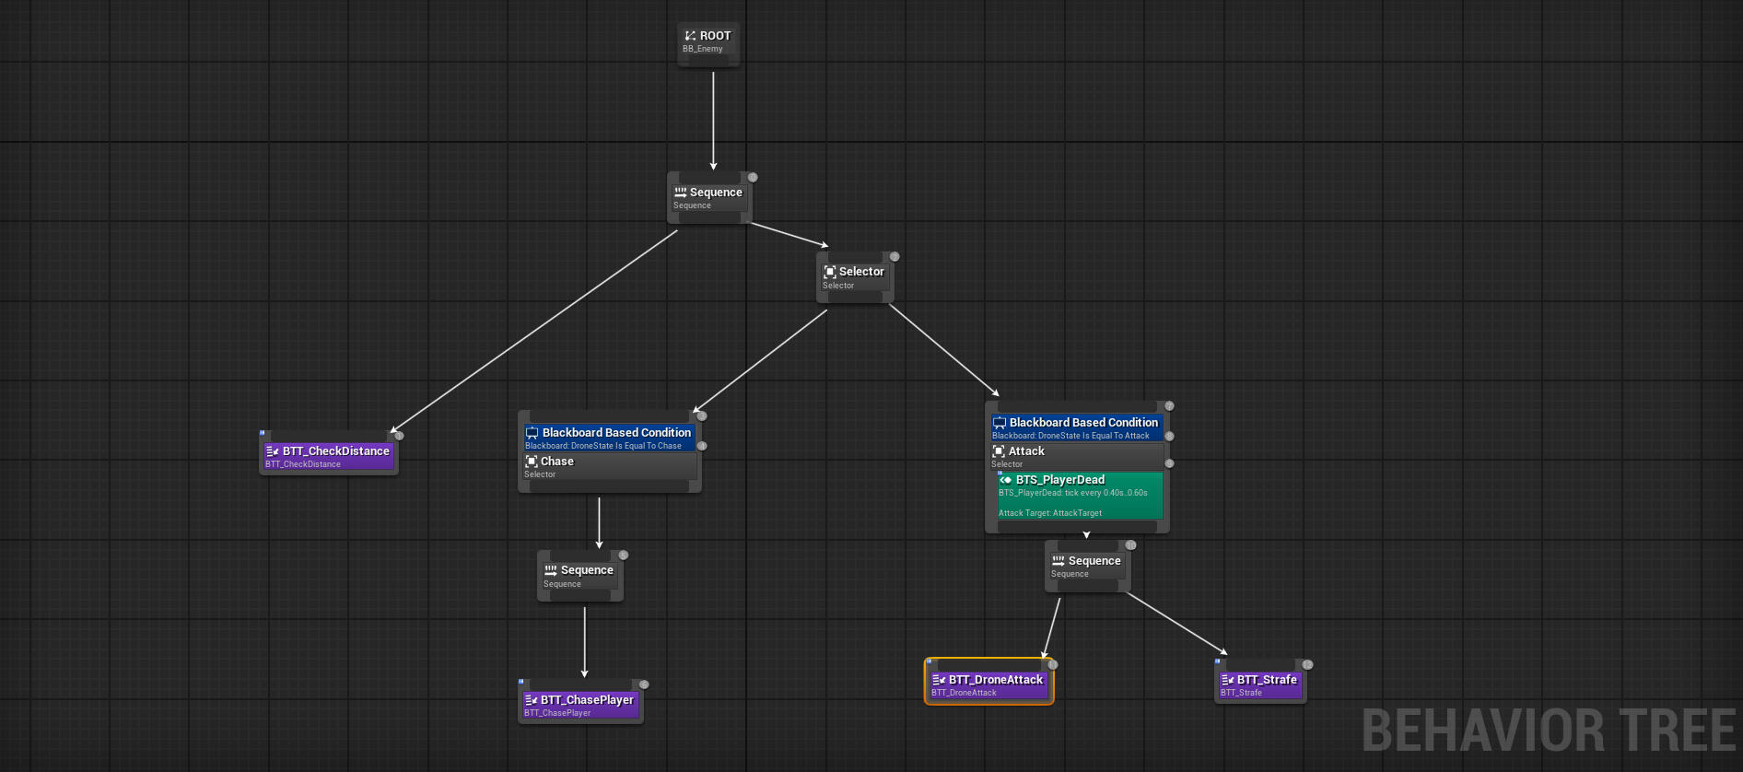Click the execution index badge on the Selector node
Viewport: 1743px width, 772px height.
click(x=895, y=257)
